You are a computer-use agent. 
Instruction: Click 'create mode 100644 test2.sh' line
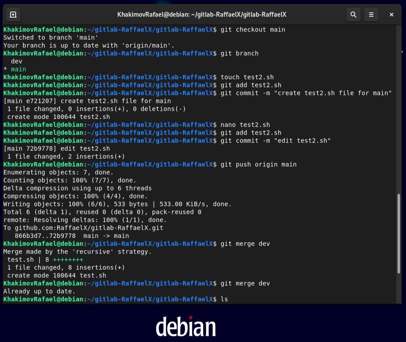click(x=58, y=117)
